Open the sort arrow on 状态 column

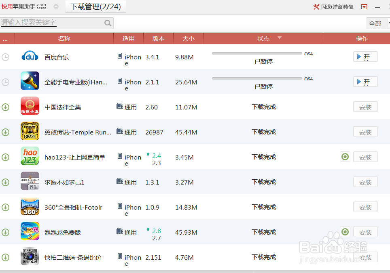tap(280, 38)
